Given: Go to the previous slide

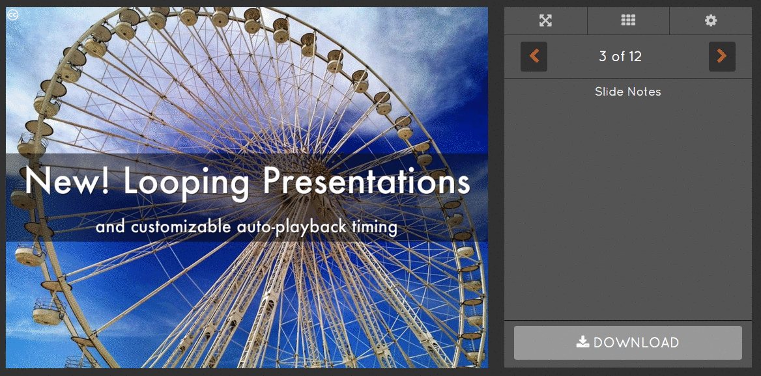Looking at the screenshot, I should pyautogui.click(x=534, y=57).
